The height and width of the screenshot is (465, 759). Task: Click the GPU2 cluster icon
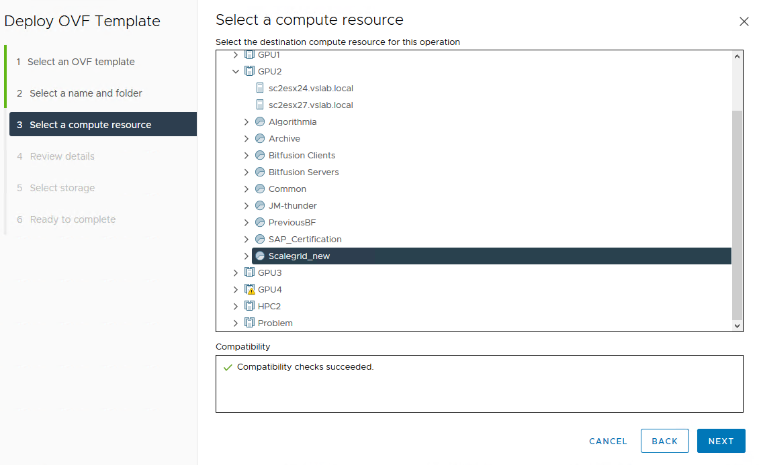pyautogui.click(x=249, y=71)
